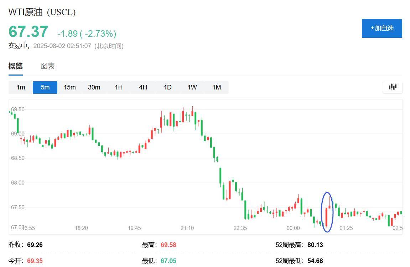Screen dimensions: 410x267
Task: Click the highlighted 5m timeframe button
Action: coord(45,87)
